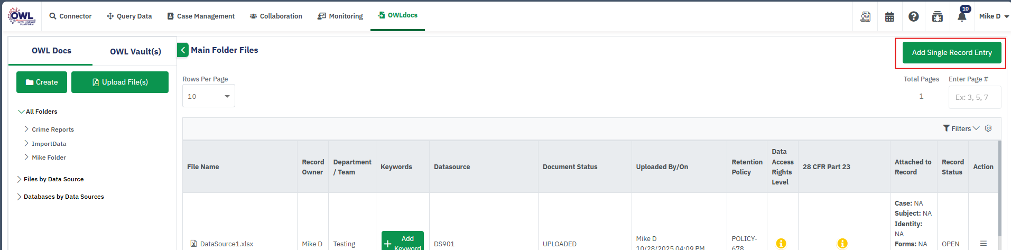Click the calendar icon in header

coord(889,16)
